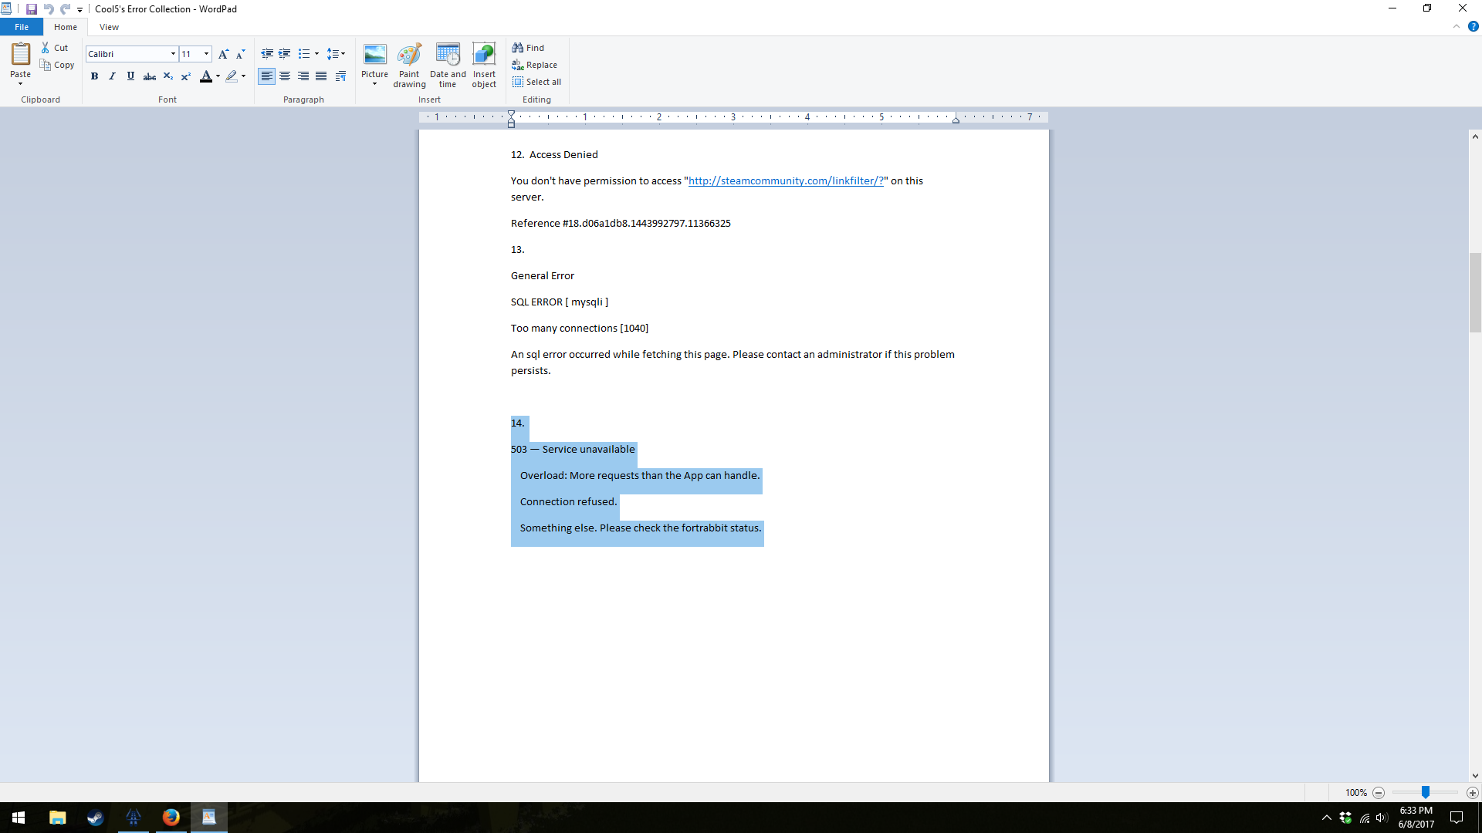Grow the font size
This screenshot has width=1482, height=833.
point(223,54)
